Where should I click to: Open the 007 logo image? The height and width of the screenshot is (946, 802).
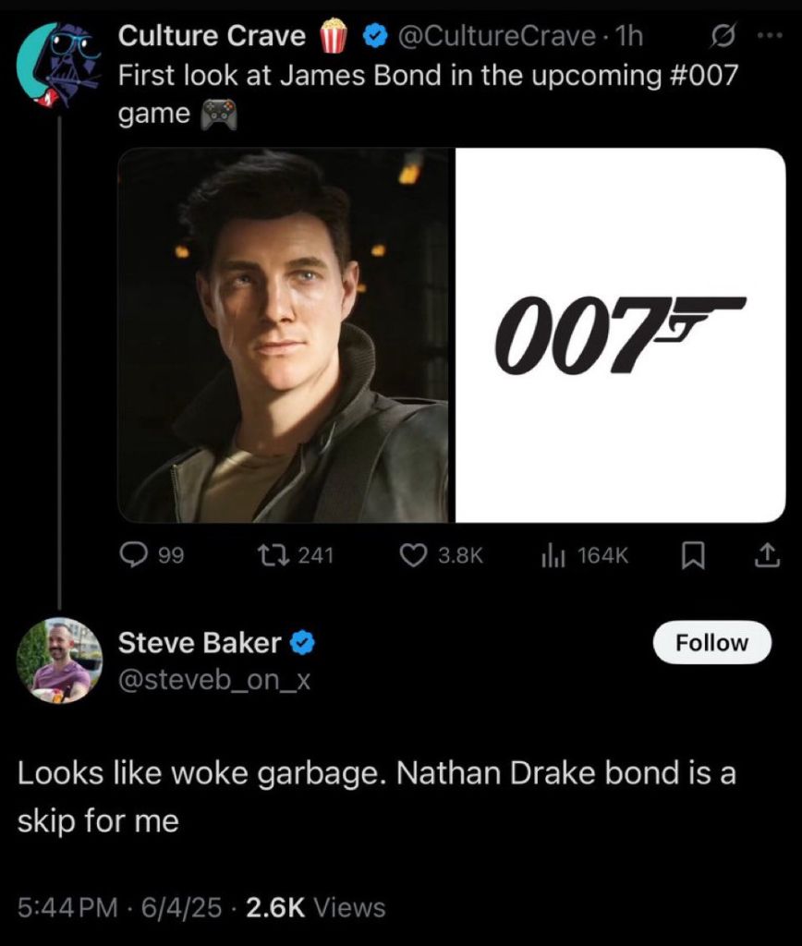(620, 335)
